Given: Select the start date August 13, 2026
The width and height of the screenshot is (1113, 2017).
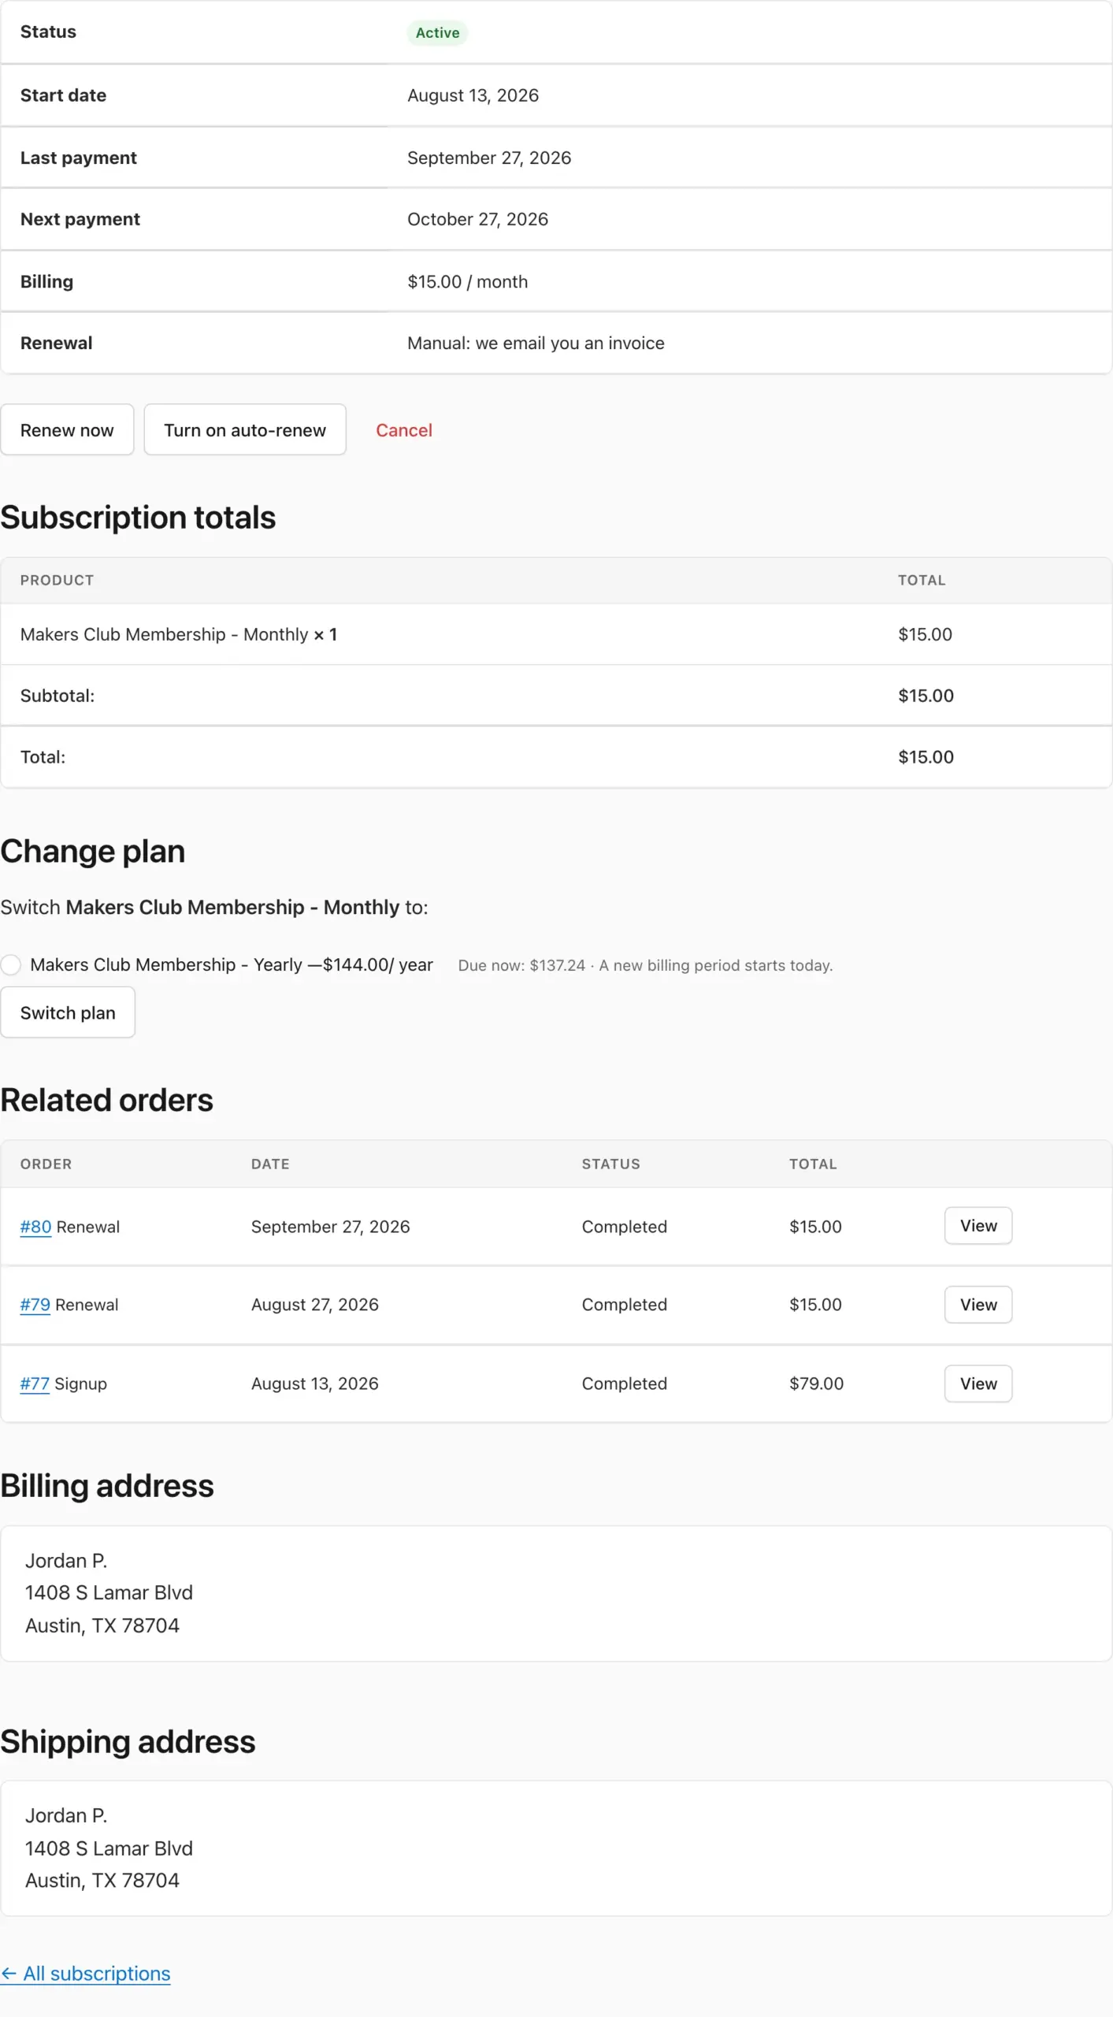Looking at the screenshot, I should point(473,95).
